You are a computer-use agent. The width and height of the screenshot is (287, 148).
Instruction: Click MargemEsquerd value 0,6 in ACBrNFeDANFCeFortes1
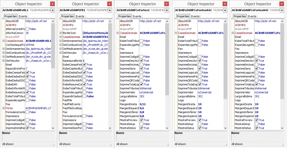click(142, 108)
